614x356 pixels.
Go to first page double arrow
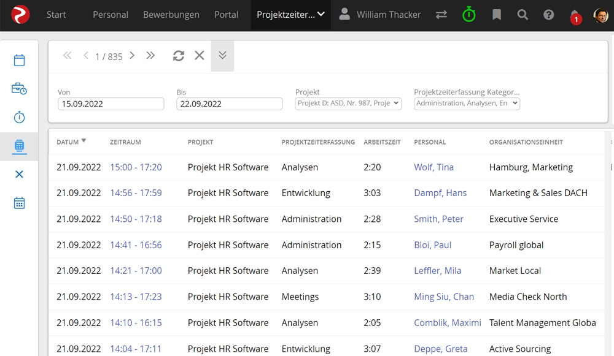[68, 56]
